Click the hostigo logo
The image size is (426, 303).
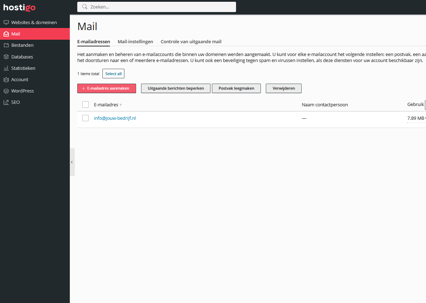(19, 7)
